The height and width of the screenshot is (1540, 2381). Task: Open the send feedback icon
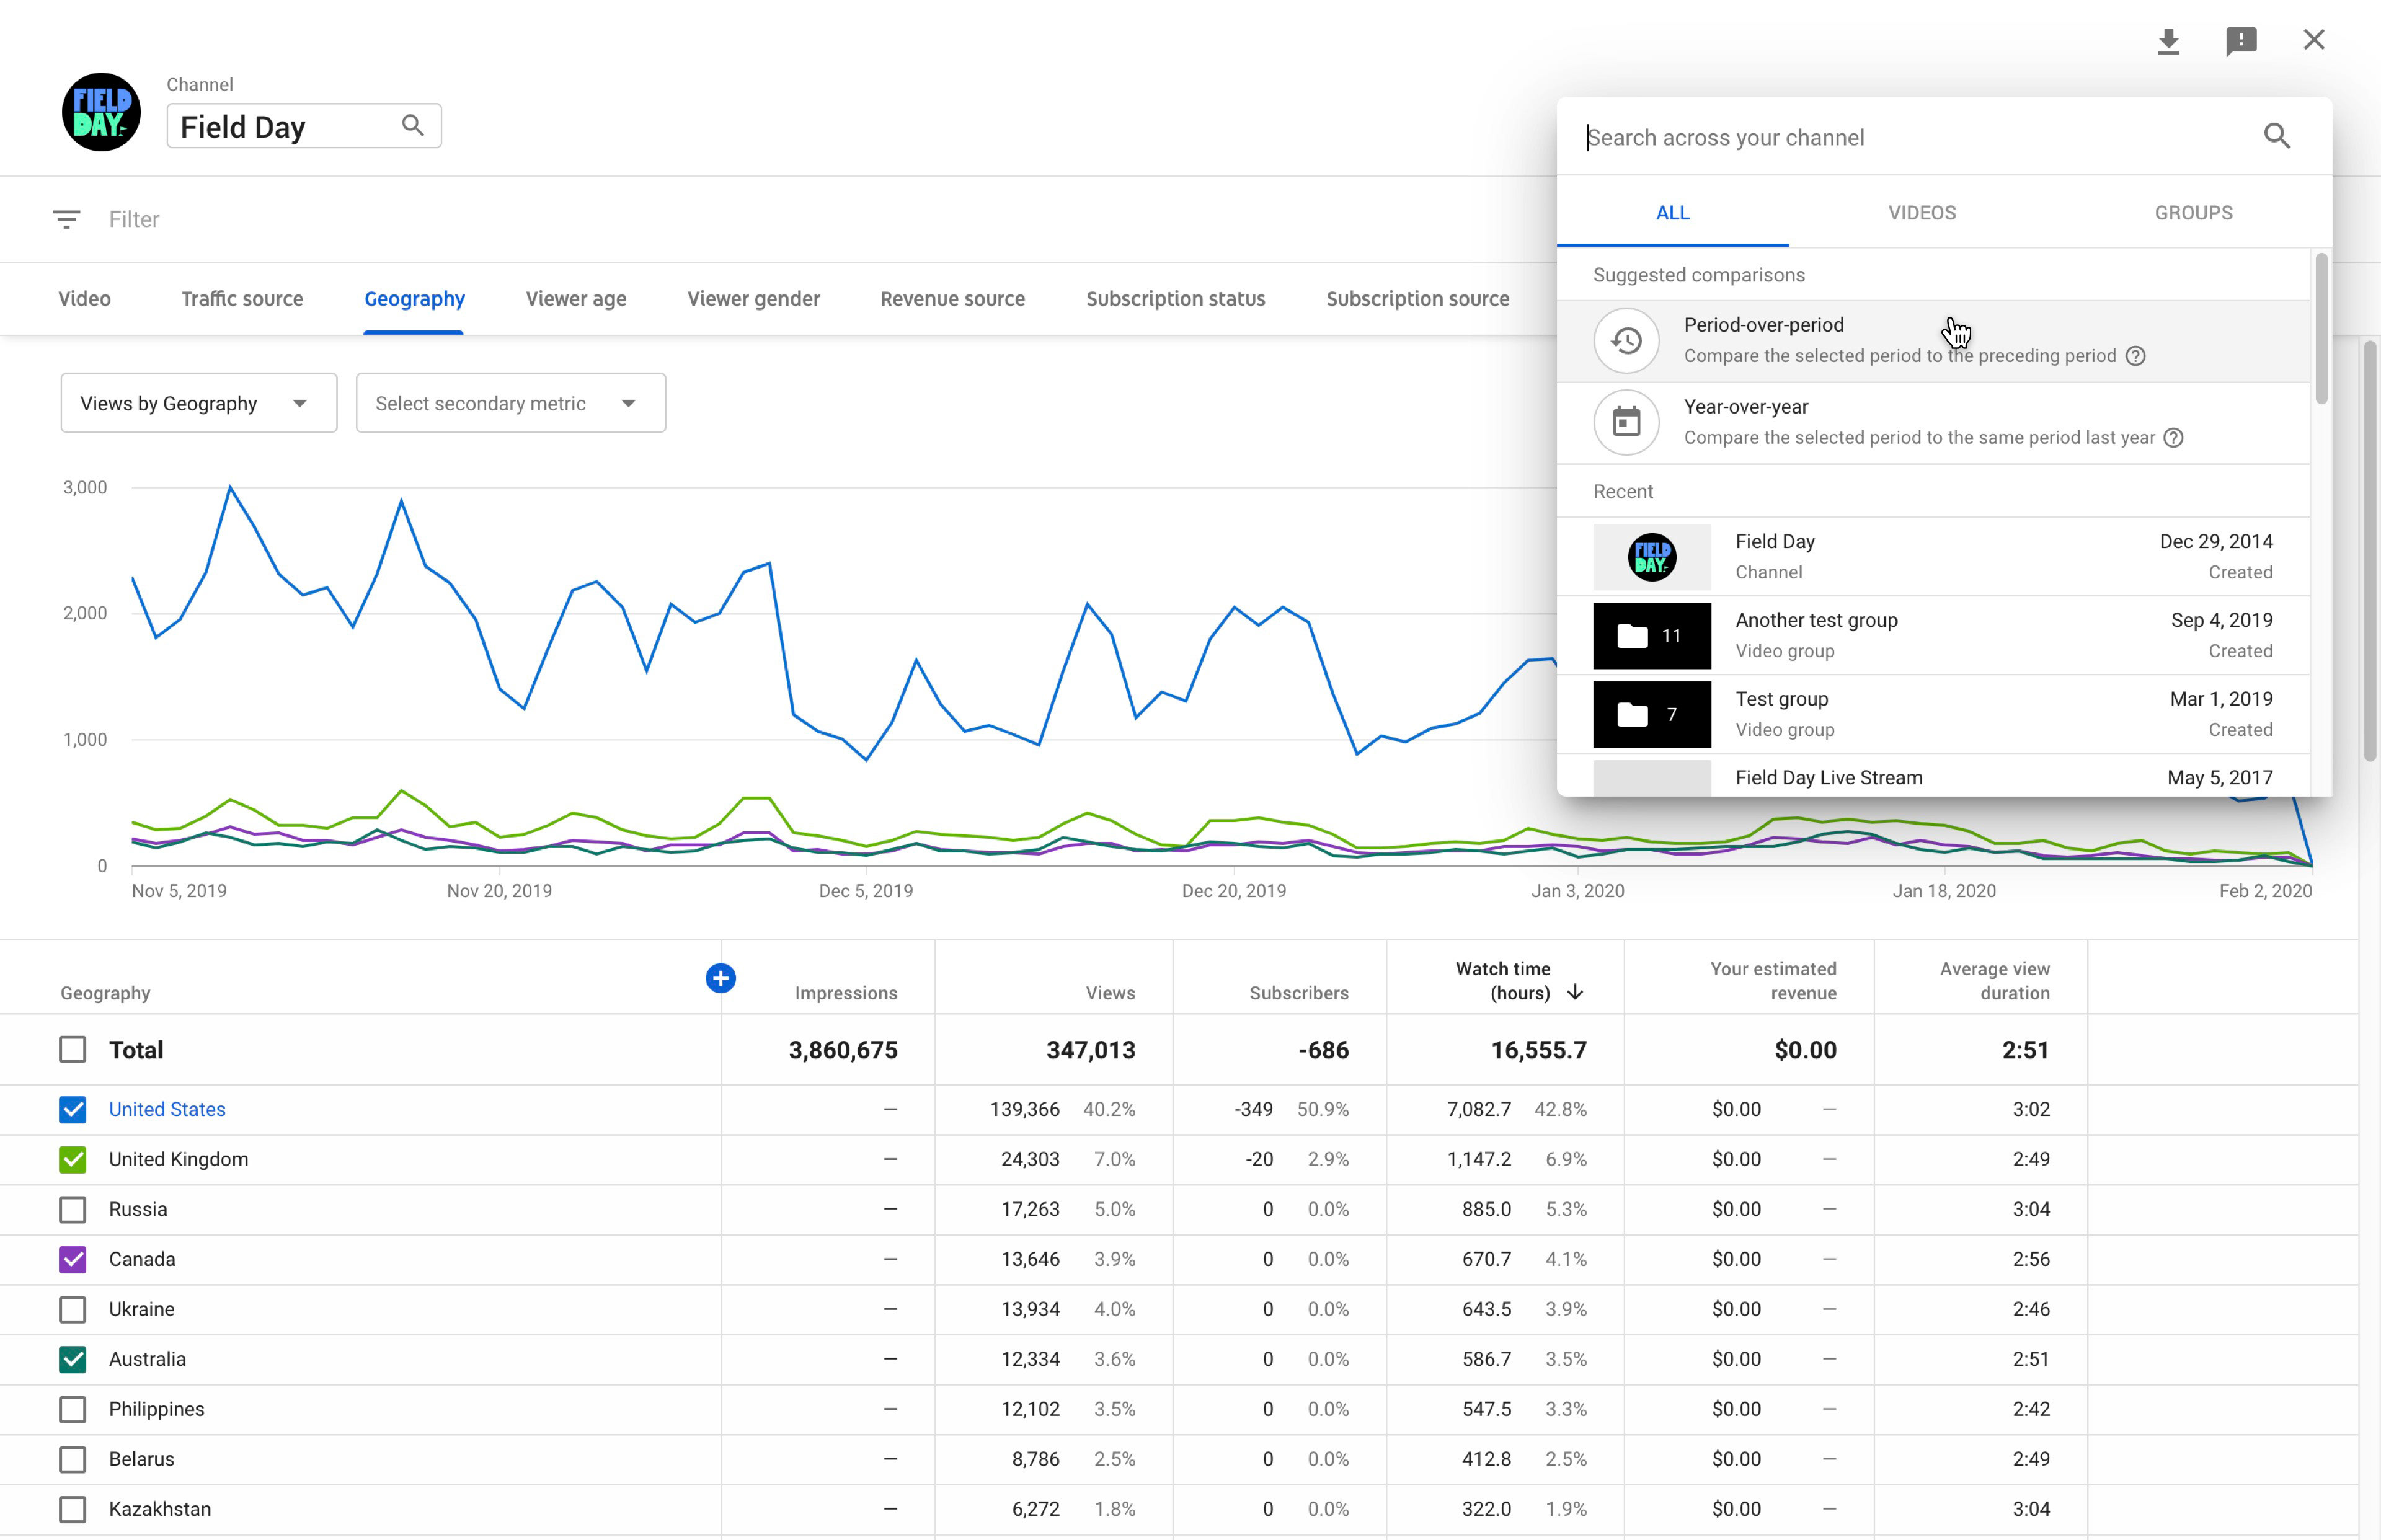2241,41
